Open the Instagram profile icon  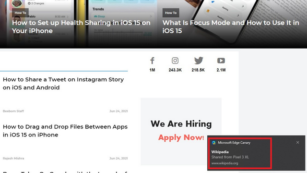click(x=175, y=61)
